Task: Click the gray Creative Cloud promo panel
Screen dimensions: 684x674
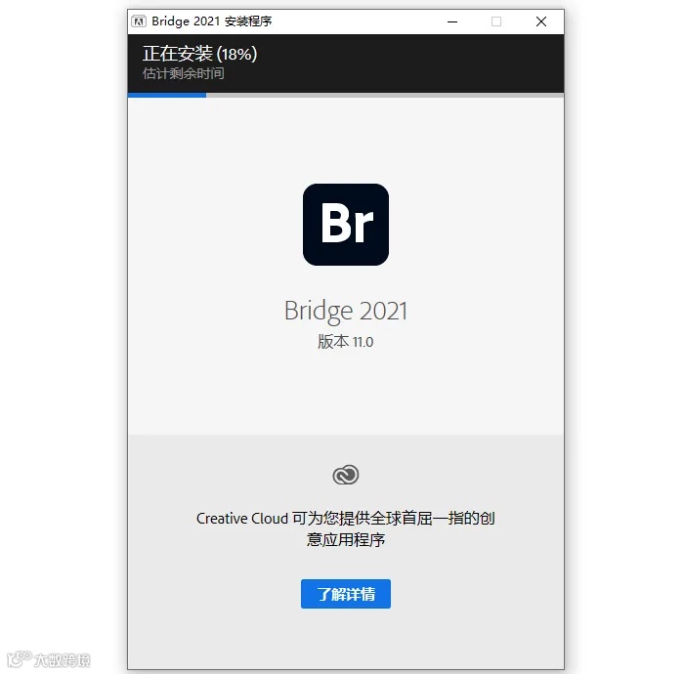Action: (x=346, y=552)
